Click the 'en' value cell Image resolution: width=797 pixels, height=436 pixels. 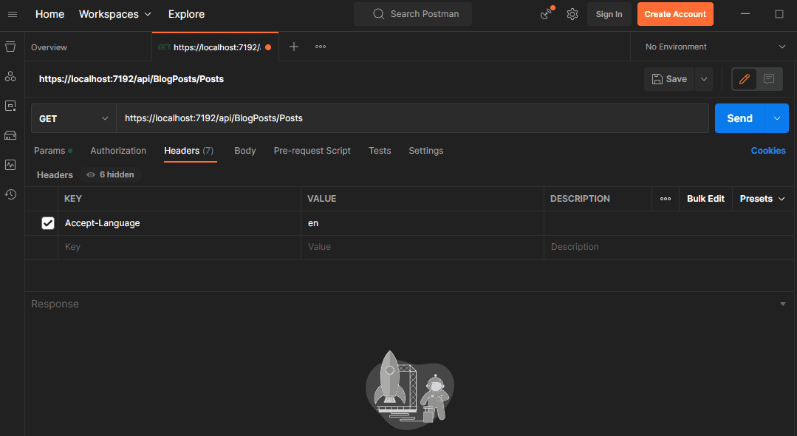423,223
